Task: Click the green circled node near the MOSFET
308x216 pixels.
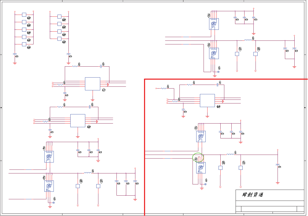Action: click(198, 157)
